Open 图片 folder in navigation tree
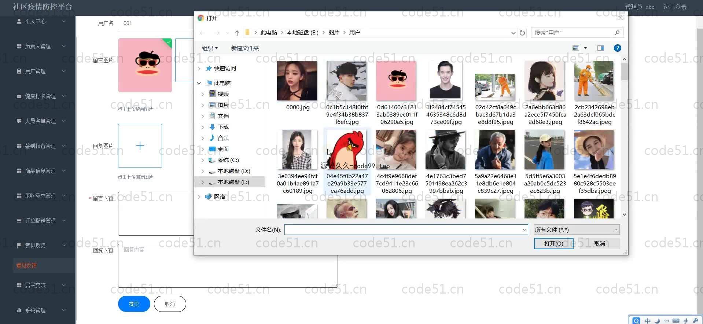Screen dimensions: 703x324 pos(223,105)
